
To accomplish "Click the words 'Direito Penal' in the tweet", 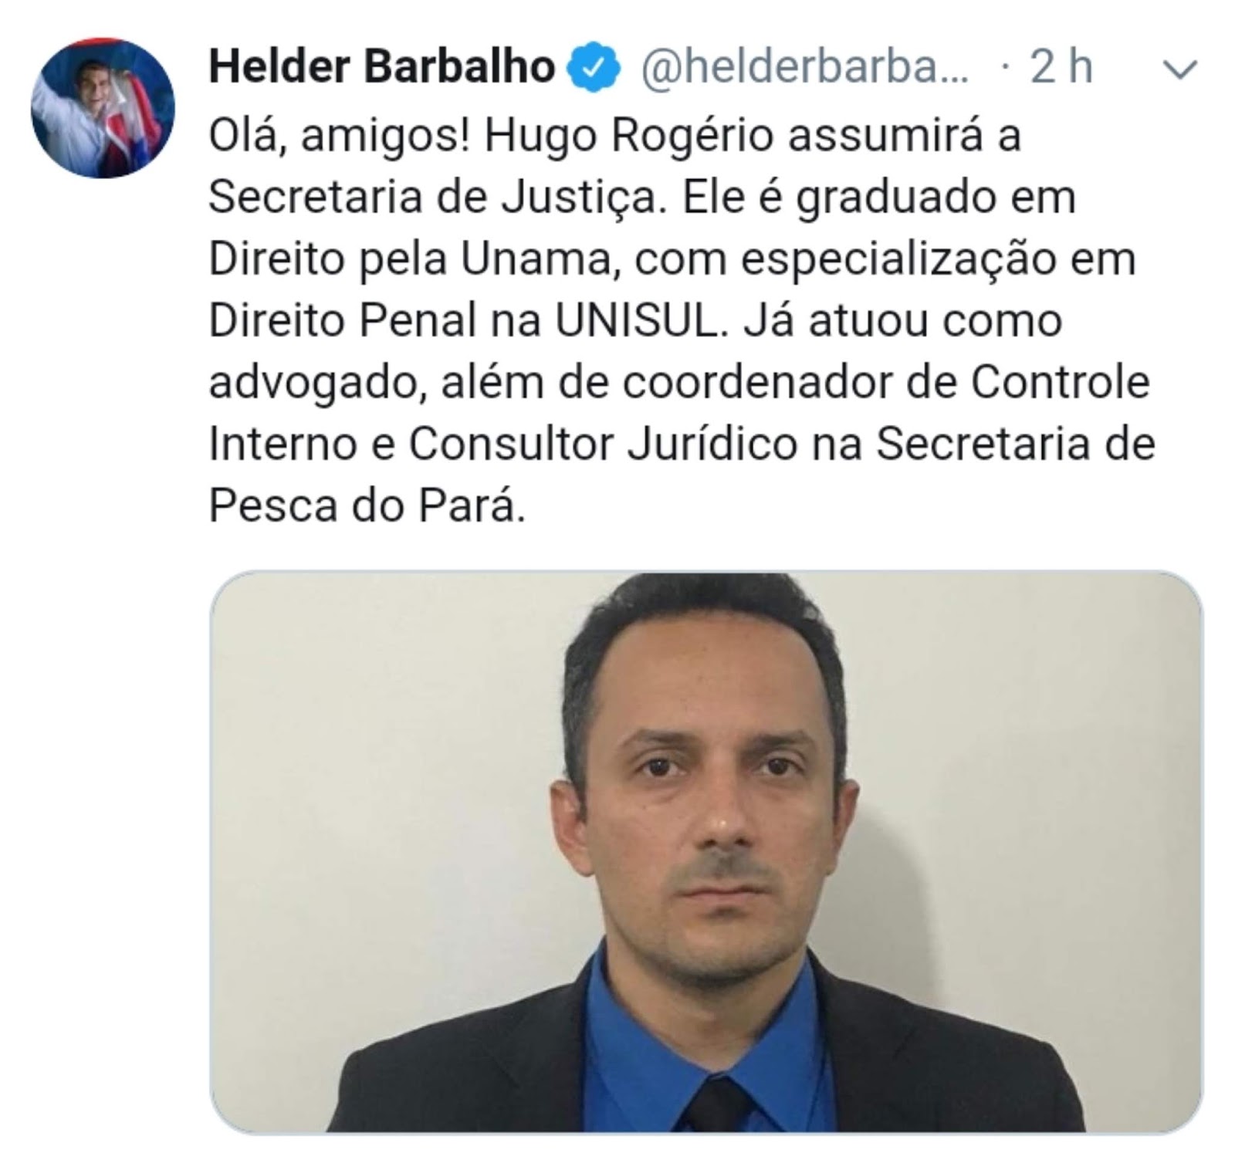I will coord(342,320).
